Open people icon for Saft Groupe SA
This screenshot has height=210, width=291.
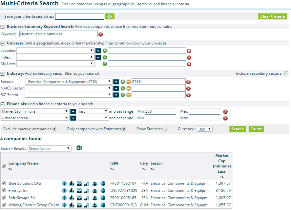click(x=95, y=198)
